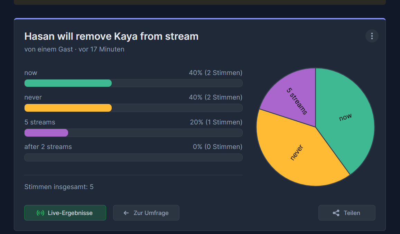Click the empty 'after 2 streams' bar

click(133, 158)
